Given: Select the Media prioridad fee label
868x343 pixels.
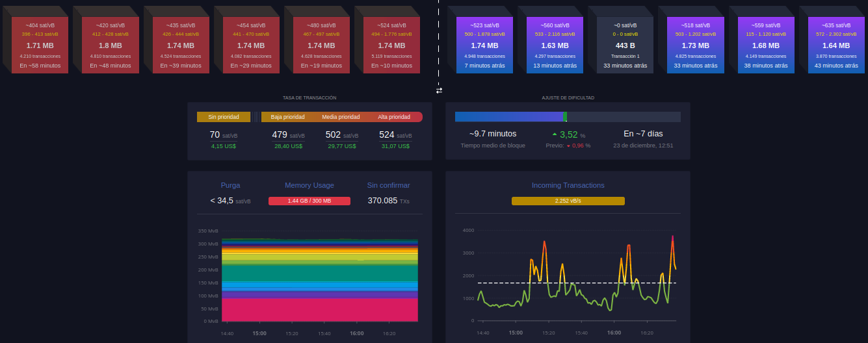Looking at the screenshot, I should [341, 117].
